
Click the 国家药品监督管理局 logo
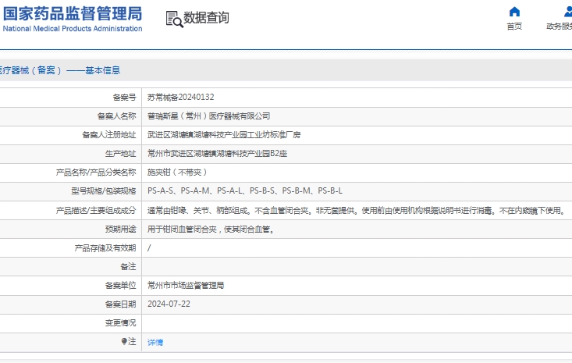point(73,13)
